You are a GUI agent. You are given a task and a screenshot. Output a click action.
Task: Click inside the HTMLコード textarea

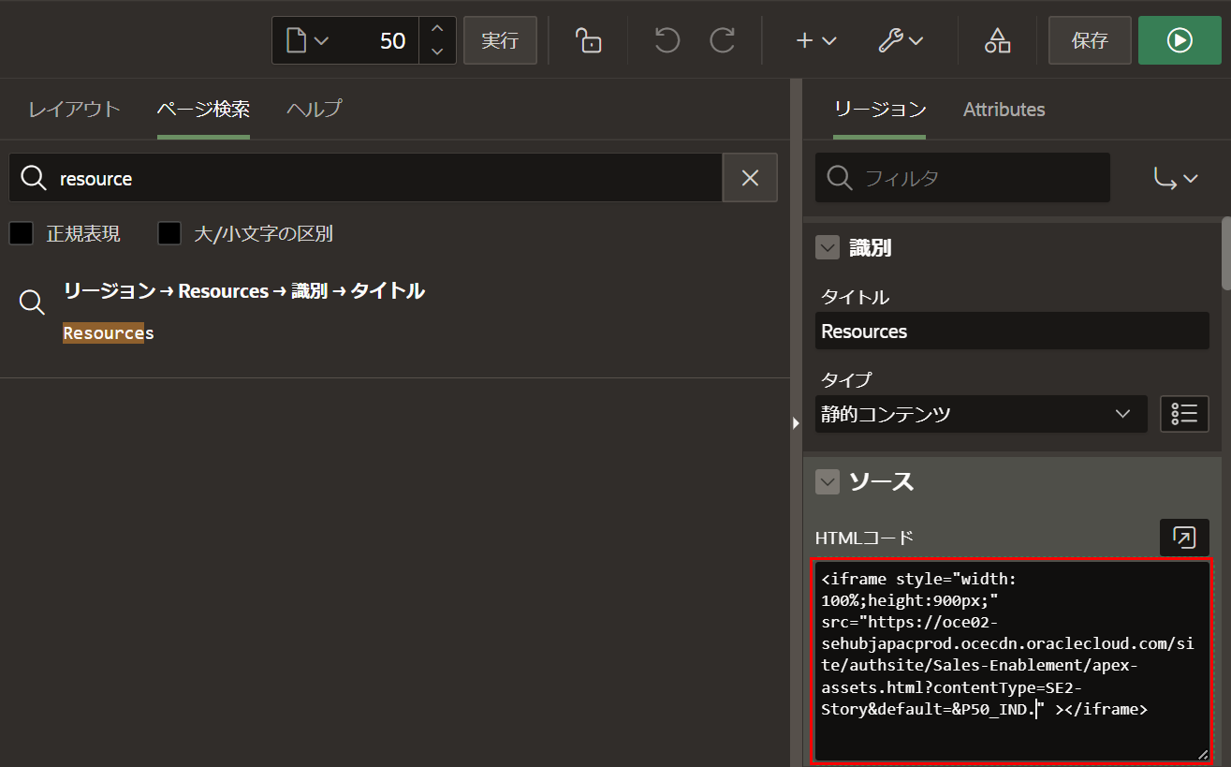1012,661
